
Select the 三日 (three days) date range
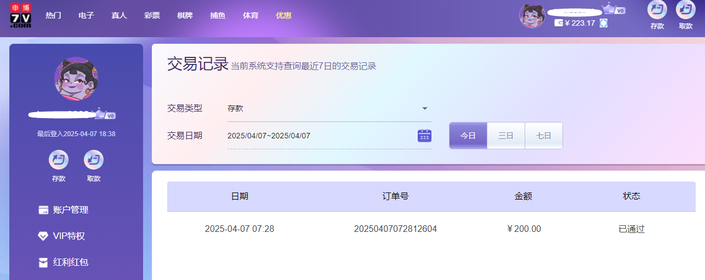coord(505,136)
